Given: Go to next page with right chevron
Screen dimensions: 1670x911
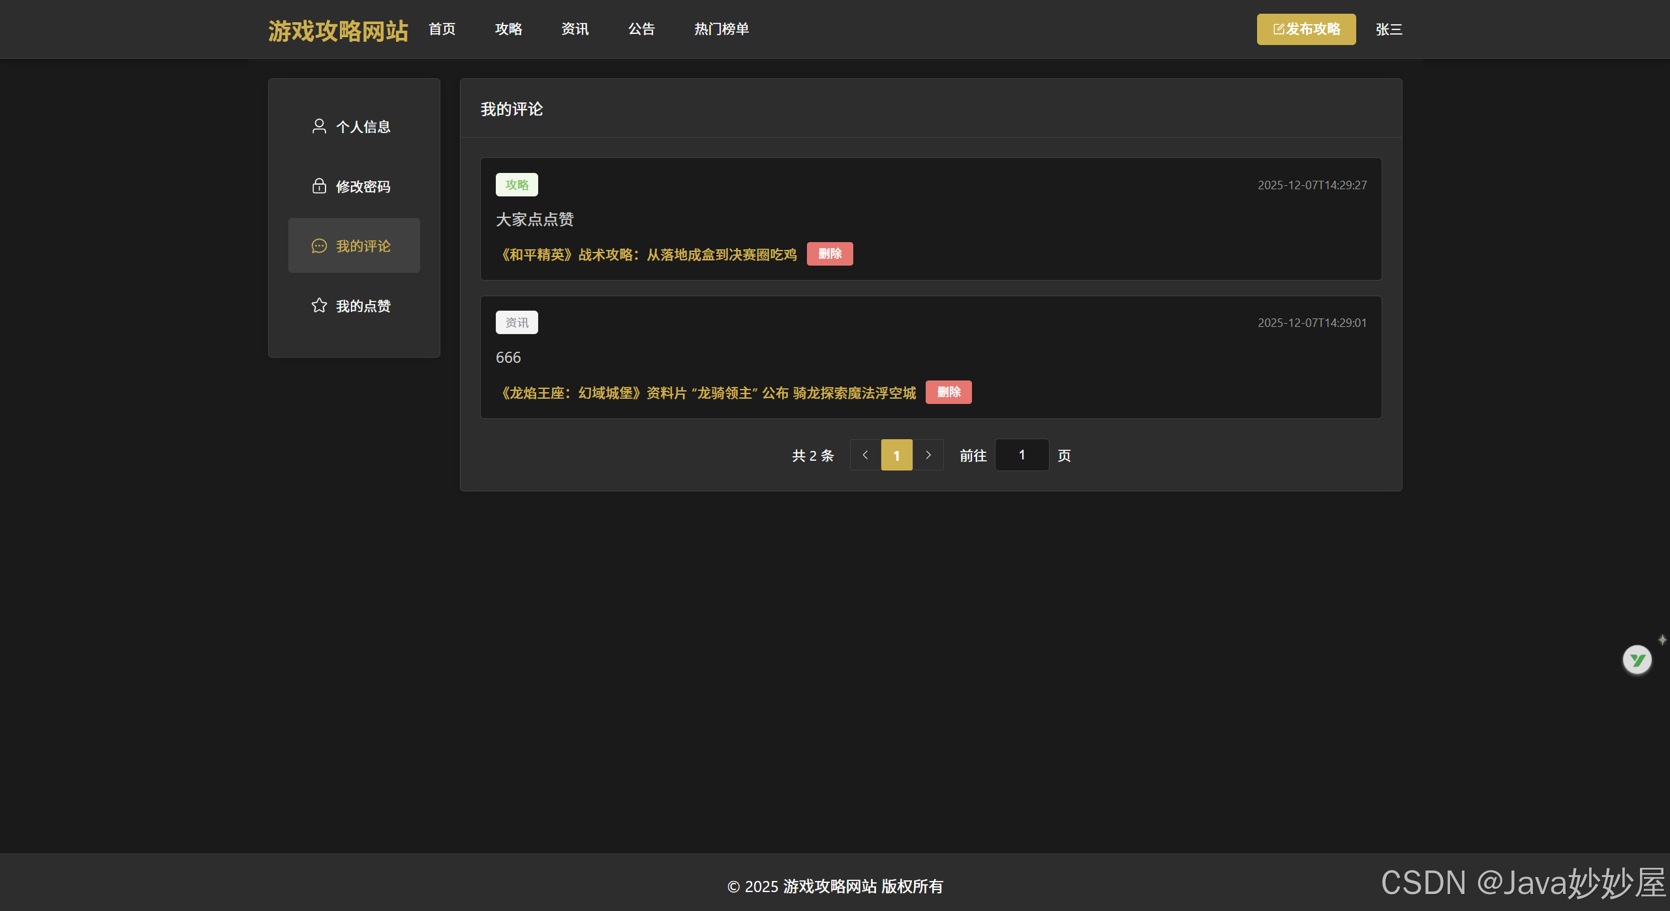Looking at the screenshot, I should point(928,455).
